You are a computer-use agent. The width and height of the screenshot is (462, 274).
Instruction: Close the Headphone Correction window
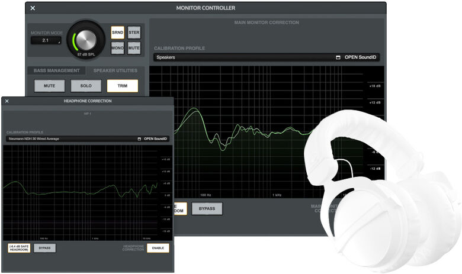click(x=7, y=101)
